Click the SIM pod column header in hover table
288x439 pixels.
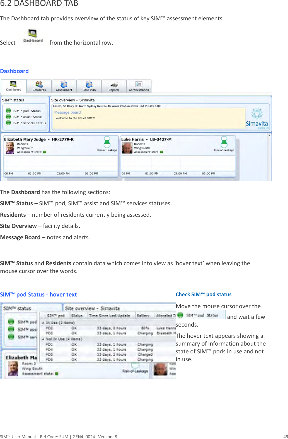pyautogui.click(x=56, y=316)
